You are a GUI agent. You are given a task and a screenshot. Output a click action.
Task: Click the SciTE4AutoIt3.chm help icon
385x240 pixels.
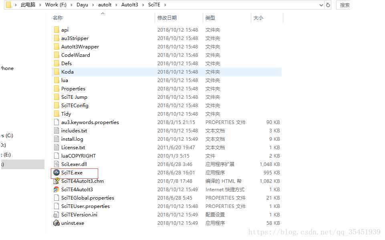pos(56,181)
